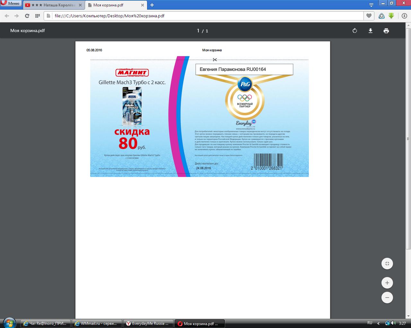The width and height of the screenshot is (411, 328).
Task: Click the Gillette Mach3 product image
Action: click(x=132, y=107)
